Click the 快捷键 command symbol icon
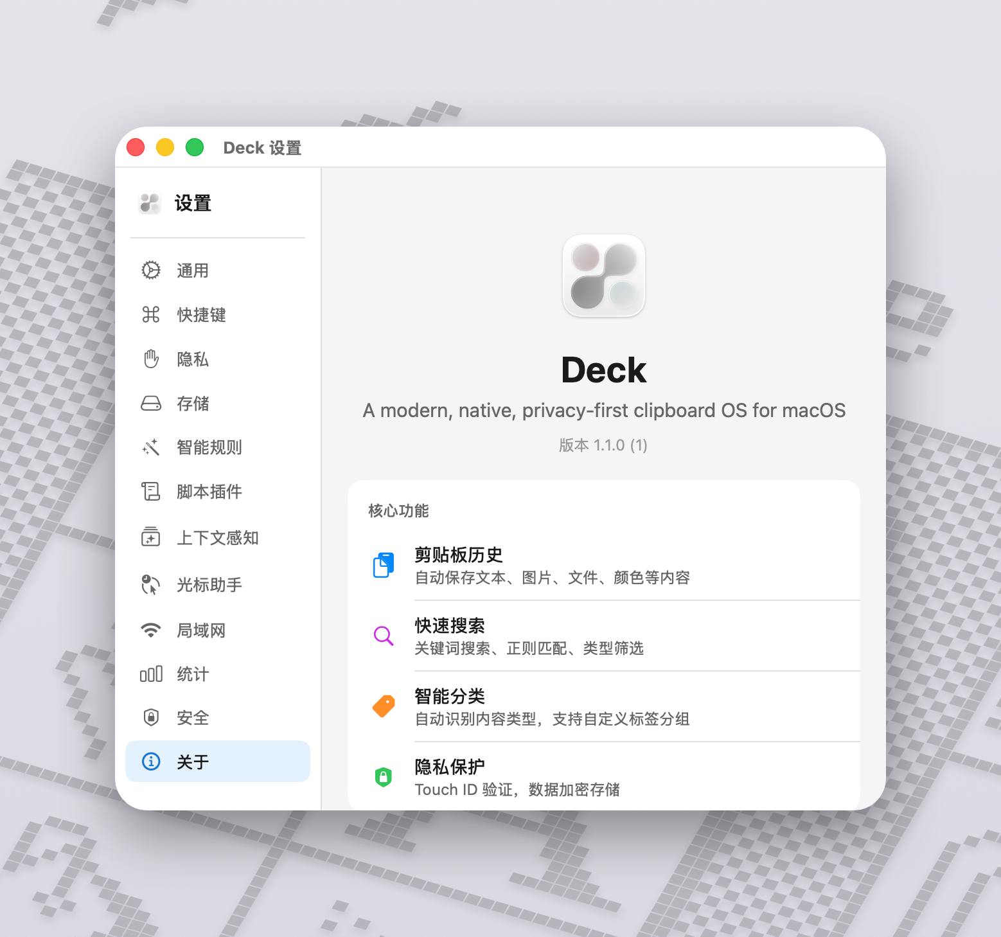This screenshot has height=937, width=1001. 150,315
